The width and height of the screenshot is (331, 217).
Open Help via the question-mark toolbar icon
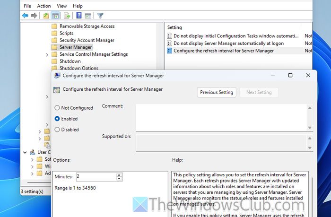pyautogui.click(x=79, y=16)
